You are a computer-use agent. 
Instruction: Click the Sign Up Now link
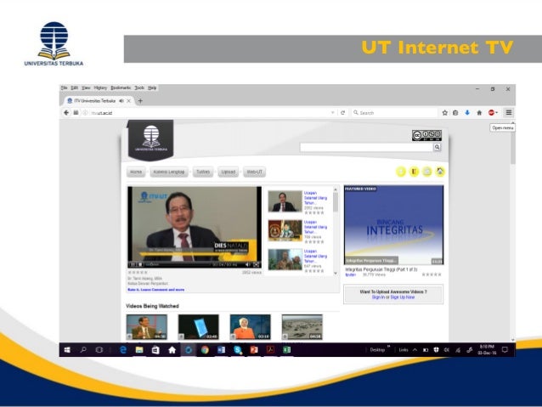(403, 297)
